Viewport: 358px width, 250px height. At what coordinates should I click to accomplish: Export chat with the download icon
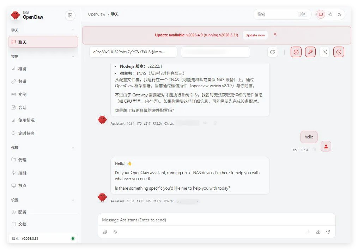318,232
